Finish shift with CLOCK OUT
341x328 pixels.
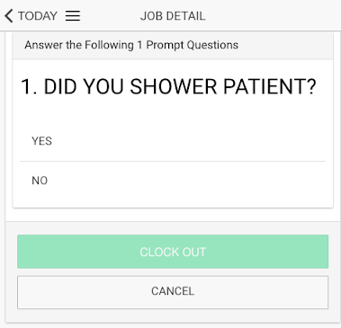click(173, 252)
